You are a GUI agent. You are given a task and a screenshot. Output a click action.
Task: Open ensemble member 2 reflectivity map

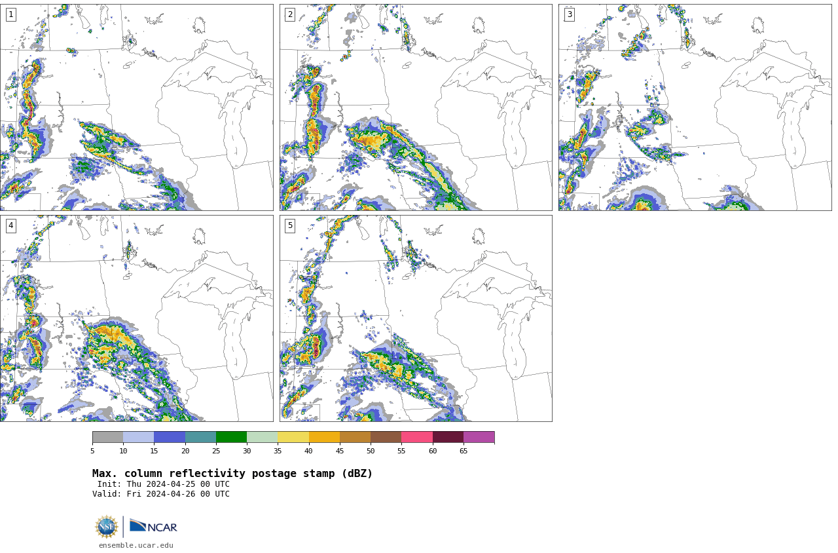[x=416, y=107]
